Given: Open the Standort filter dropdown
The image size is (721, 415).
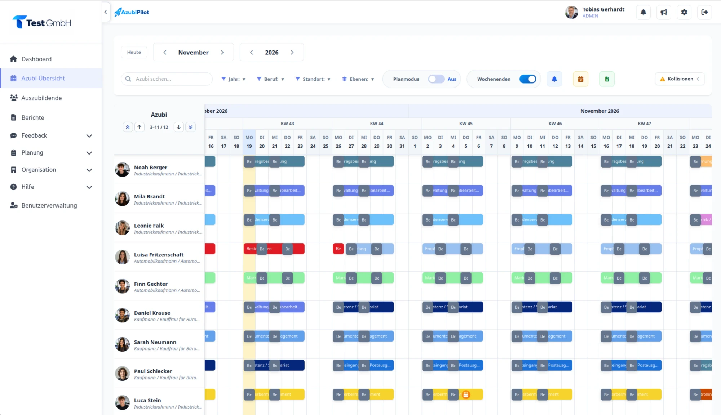Looking at the screenshot, I should point(313,79).
